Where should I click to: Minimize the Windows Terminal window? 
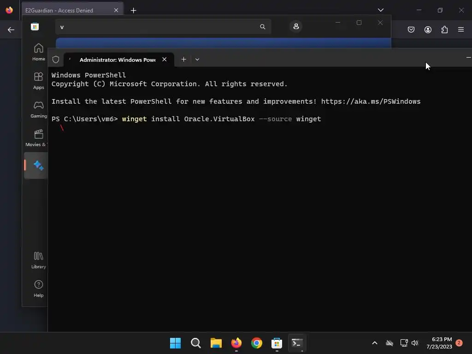pos(468,57)
